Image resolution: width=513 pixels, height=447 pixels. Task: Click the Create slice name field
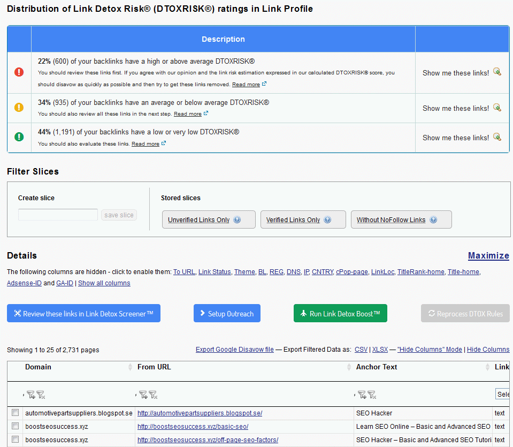pyautogui.click(x=58, y=215)
